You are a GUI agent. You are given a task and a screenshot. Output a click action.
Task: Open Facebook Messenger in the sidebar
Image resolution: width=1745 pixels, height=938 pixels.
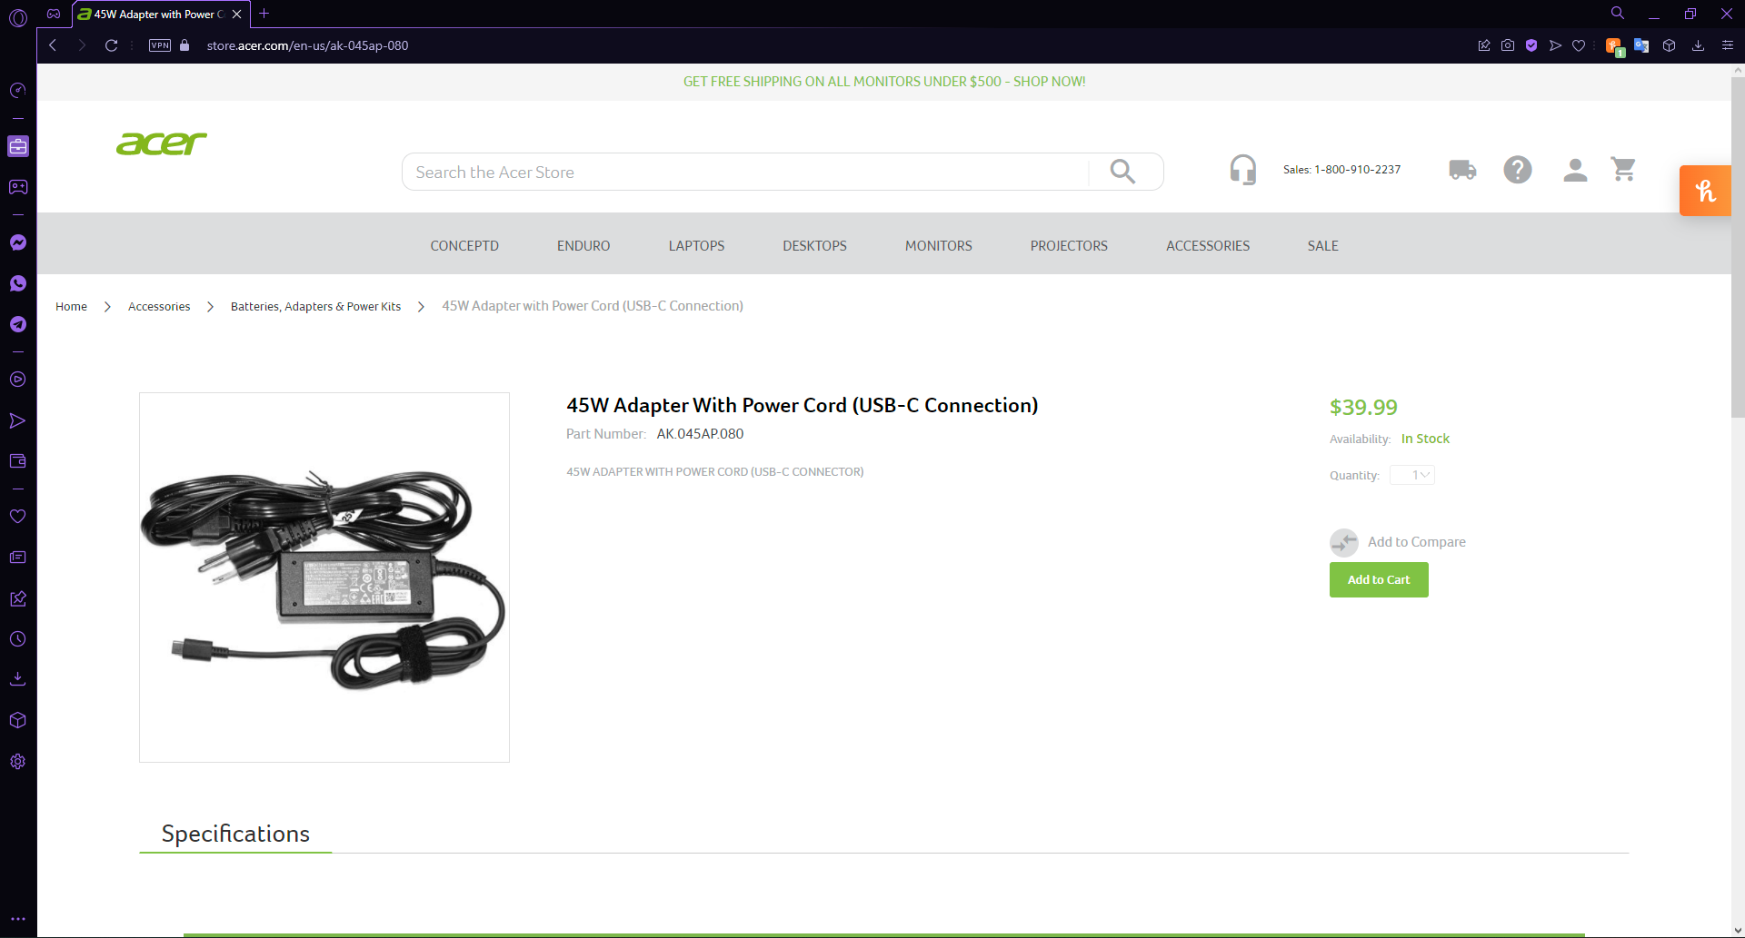click(x=18, y=242)
